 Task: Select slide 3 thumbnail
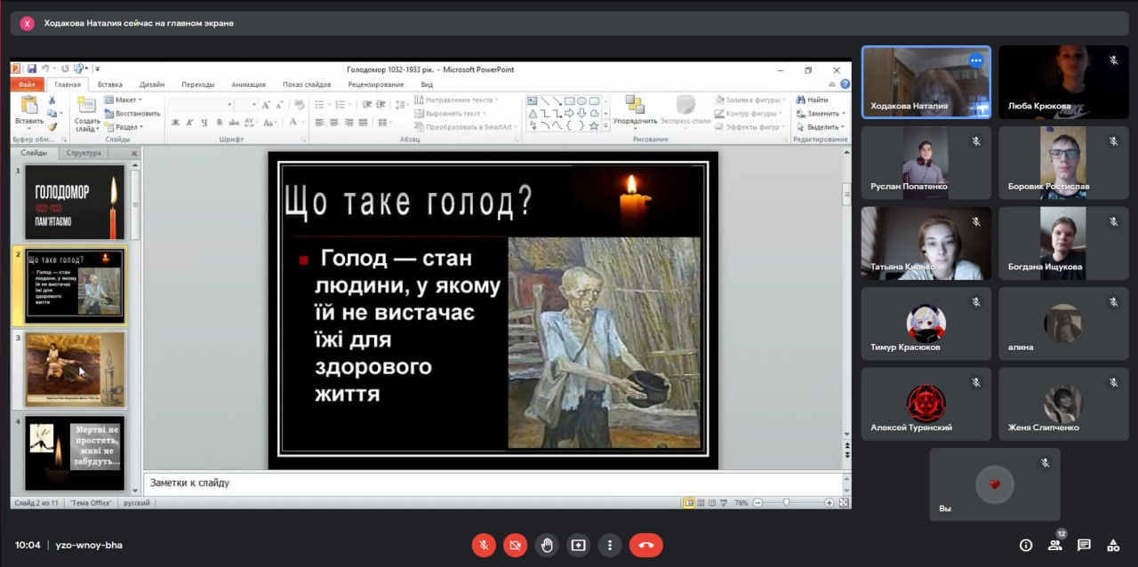[75, 370]
